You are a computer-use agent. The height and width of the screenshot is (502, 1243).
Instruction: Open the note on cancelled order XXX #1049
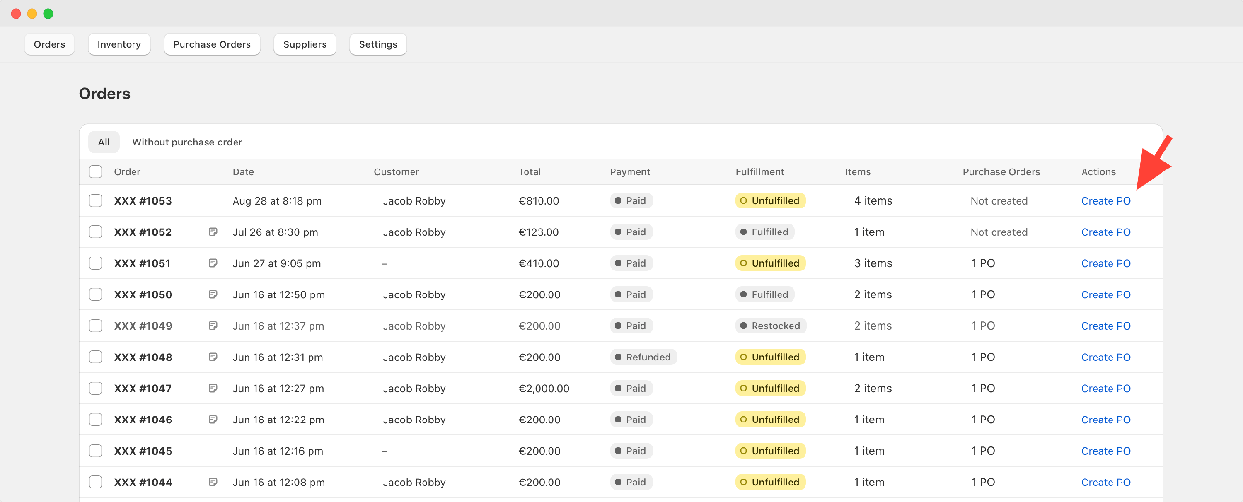click(213, 326)
